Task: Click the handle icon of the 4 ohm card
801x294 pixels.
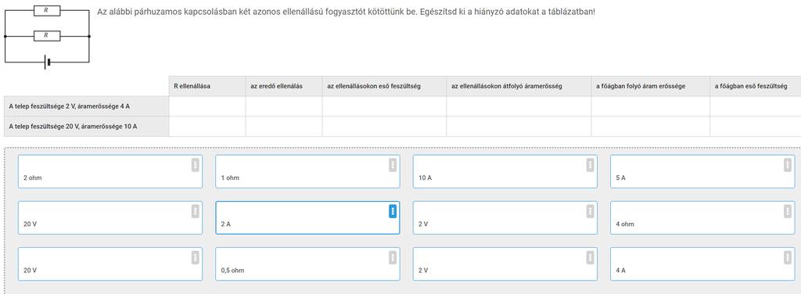Action: click(x=788, y=211)
